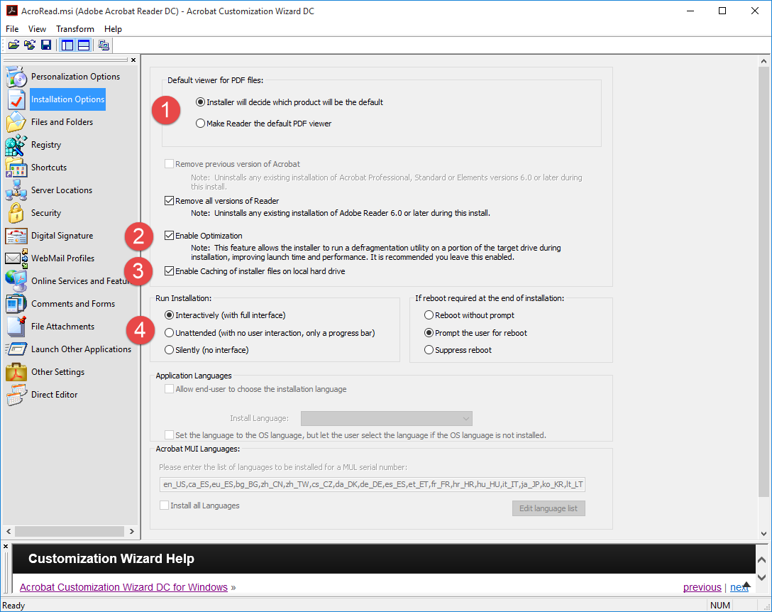Click the 'Ready' status bar text
Image resolution: width=772 pixels, height=612 pixels.
pyautogui.click(x=13, y=605)
